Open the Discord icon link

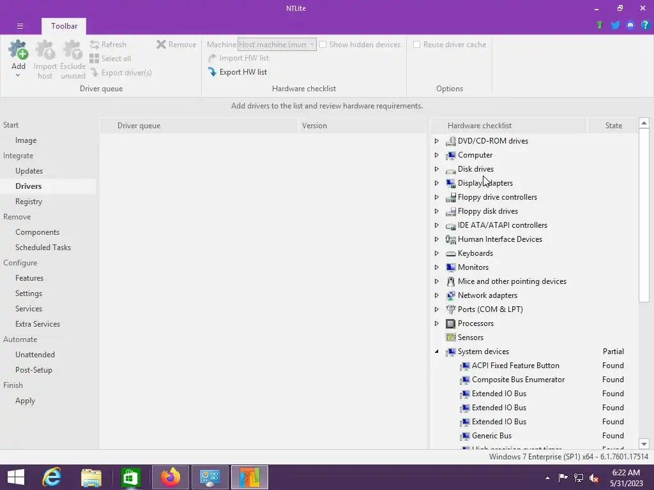[x=630, y=25]
